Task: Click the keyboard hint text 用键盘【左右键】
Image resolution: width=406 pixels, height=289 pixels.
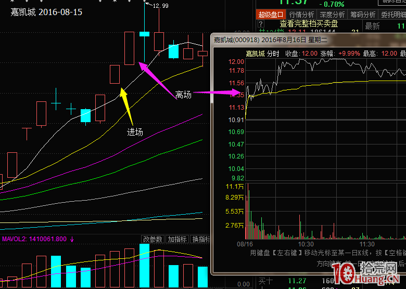Action: (276, 253)
